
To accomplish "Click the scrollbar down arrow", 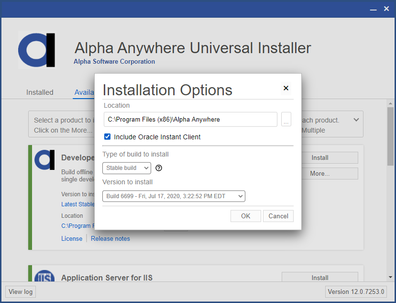I will 390,277.
